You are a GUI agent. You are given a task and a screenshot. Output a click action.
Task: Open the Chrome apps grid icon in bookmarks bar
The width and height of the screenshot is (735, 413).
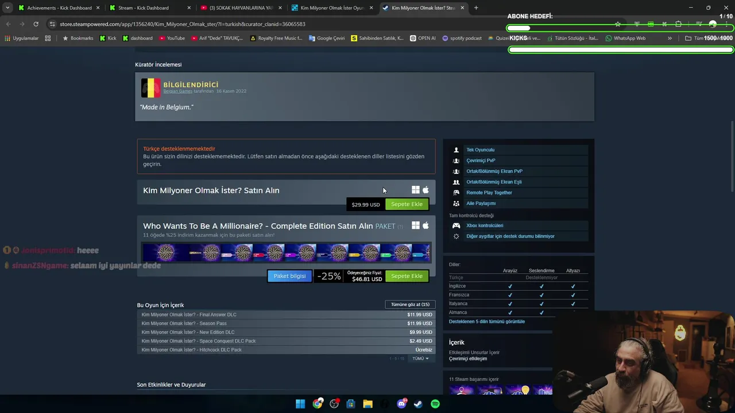[48, 38]
